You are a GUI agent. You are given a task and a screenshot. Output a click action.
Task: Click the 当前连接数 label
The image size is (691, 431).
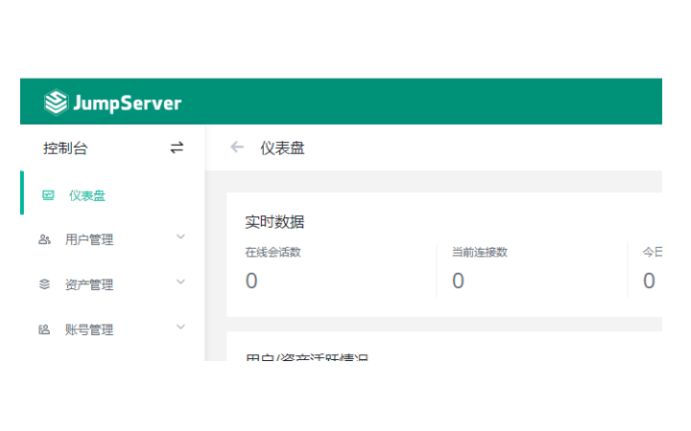(480, 252)
